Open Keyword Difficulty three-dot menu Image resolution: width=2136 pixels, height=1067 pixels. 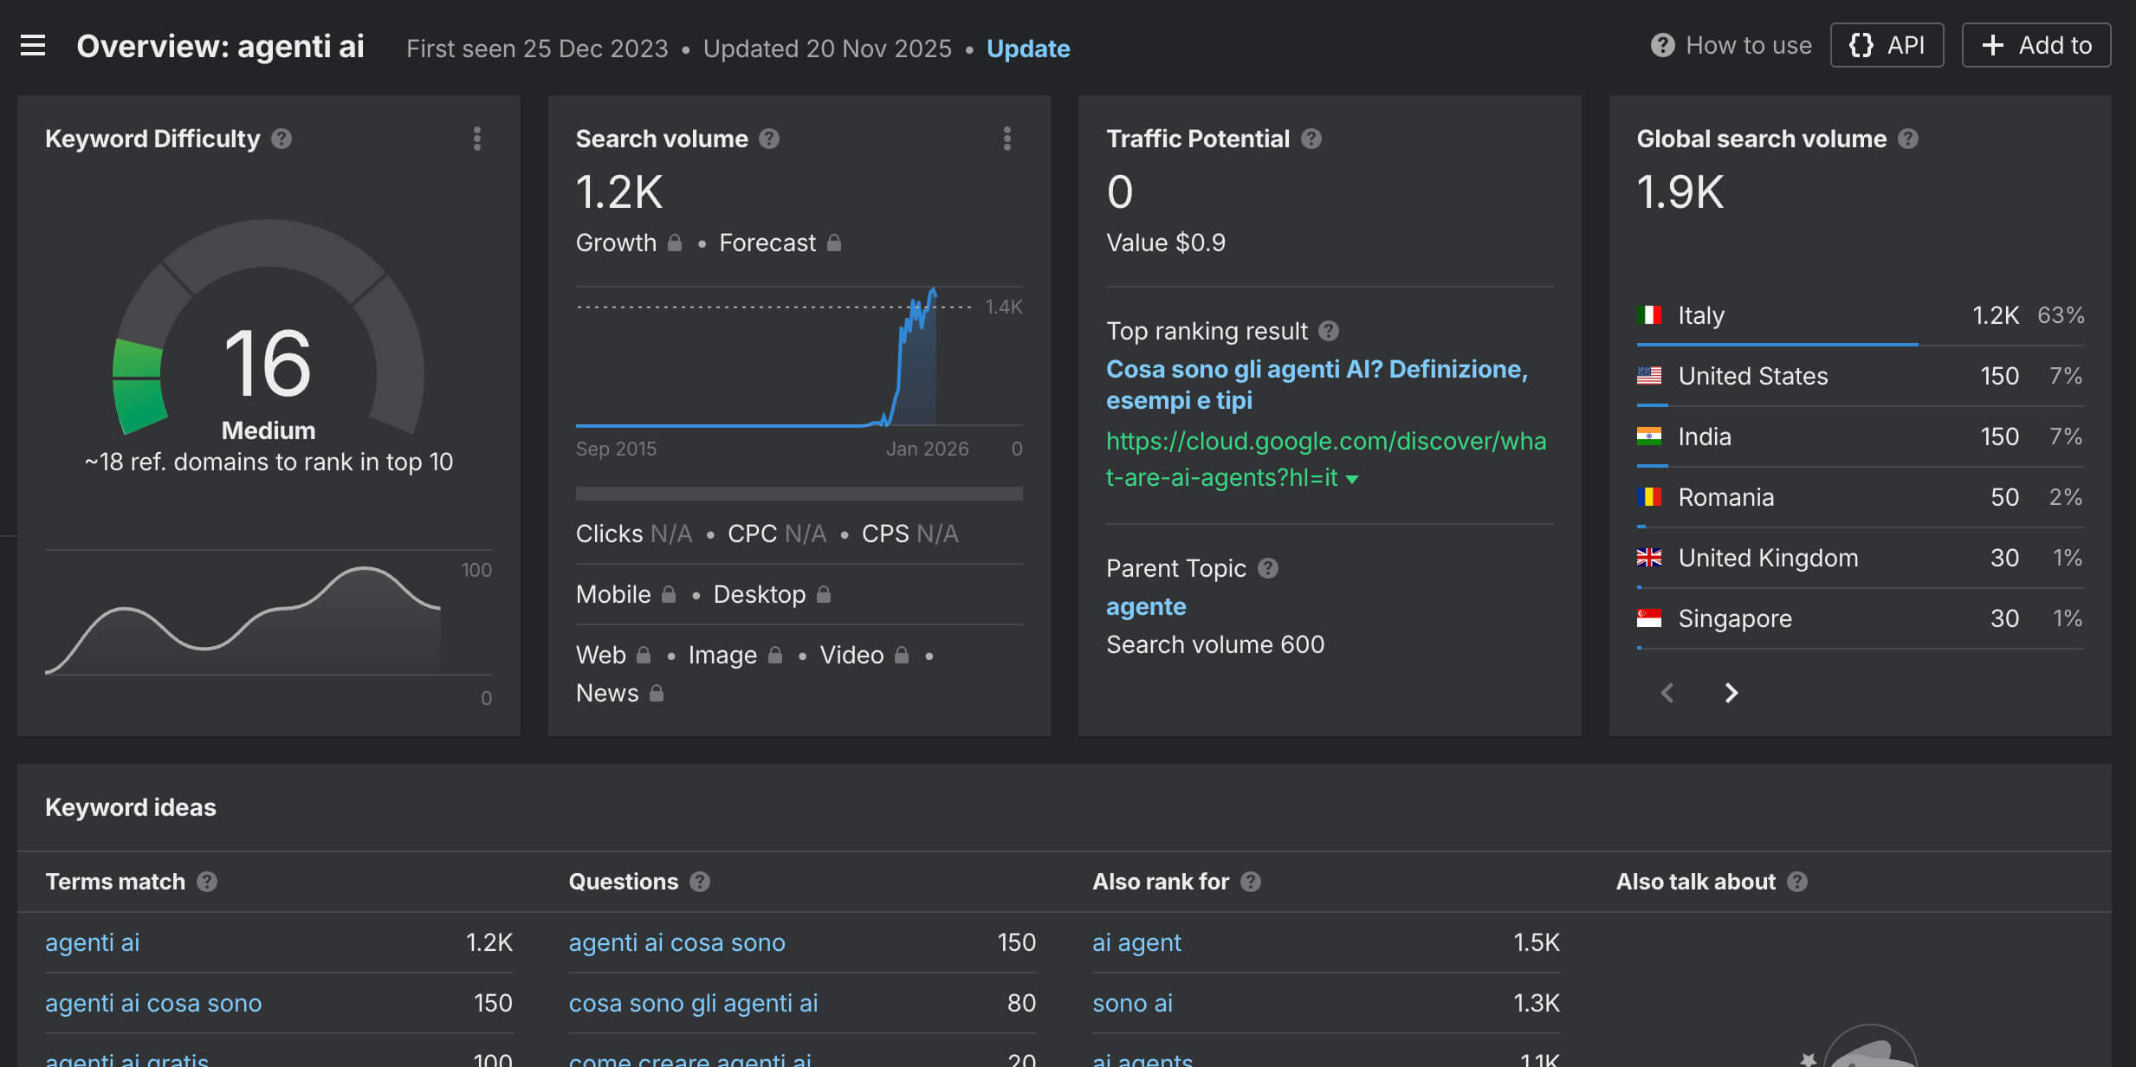[x=477, y=139]
